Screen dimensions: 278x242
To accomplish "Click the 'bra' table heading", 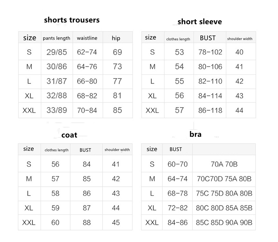I will [196, 134].
